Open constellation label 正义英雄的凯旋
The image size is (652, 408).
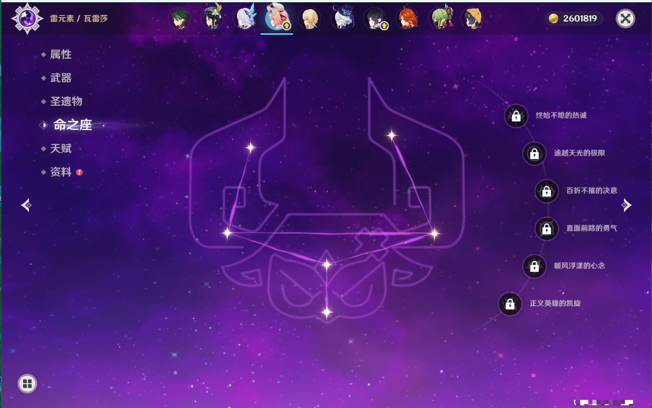555,303
